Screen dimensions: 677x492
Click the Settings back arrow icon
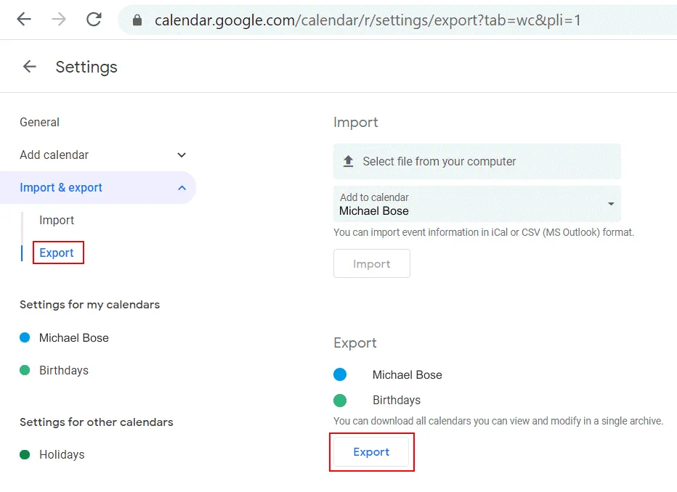[x=29, y=67]
